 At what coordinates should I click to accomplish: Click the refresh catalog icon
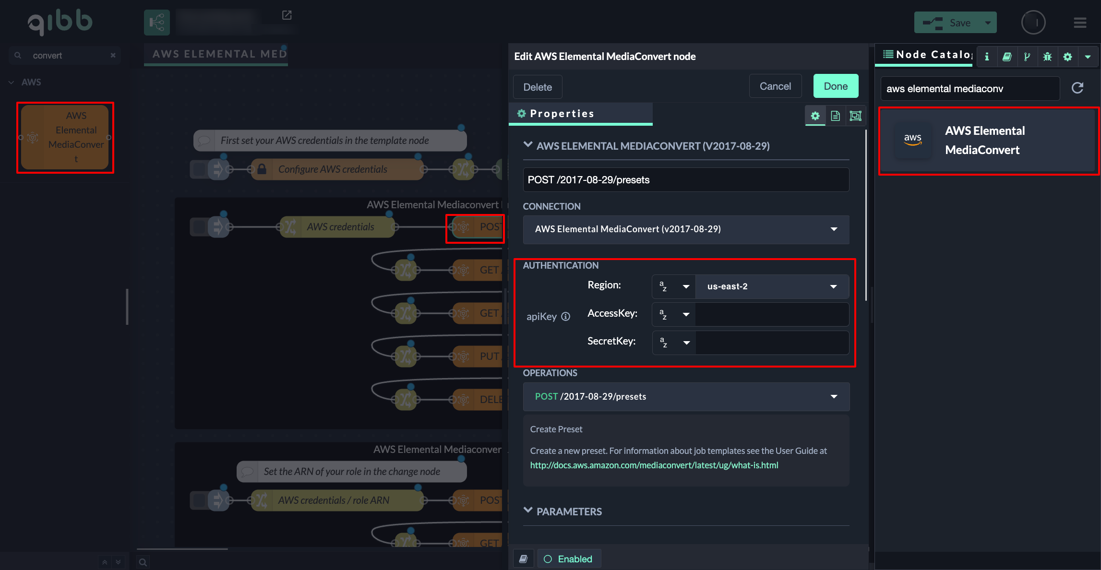1077,88
